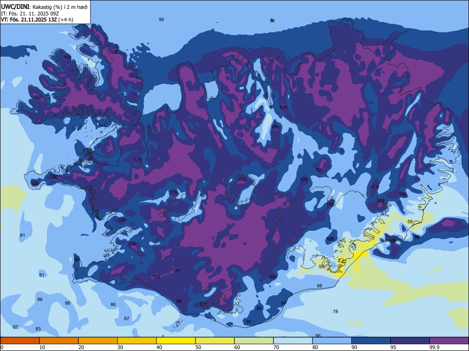Click the humidity value '88' near the coast
Viewport: 469px width, 351px height.
tap(319, 286)
